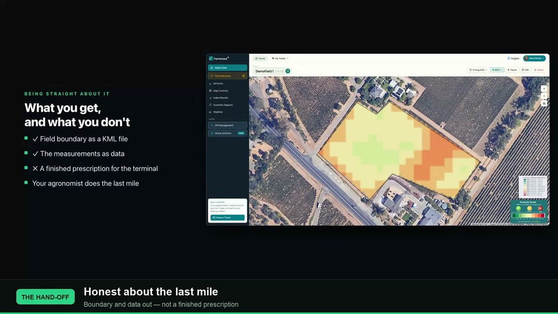This screenshot has width=558, height=314.
Task: Click the field area health legend box
Action: click(532, 188)
